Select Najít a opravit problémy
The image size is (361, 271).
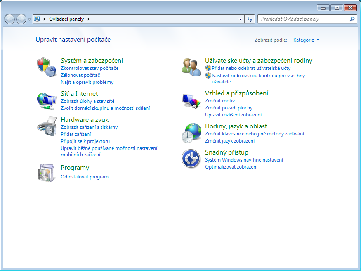pos(87,82)
